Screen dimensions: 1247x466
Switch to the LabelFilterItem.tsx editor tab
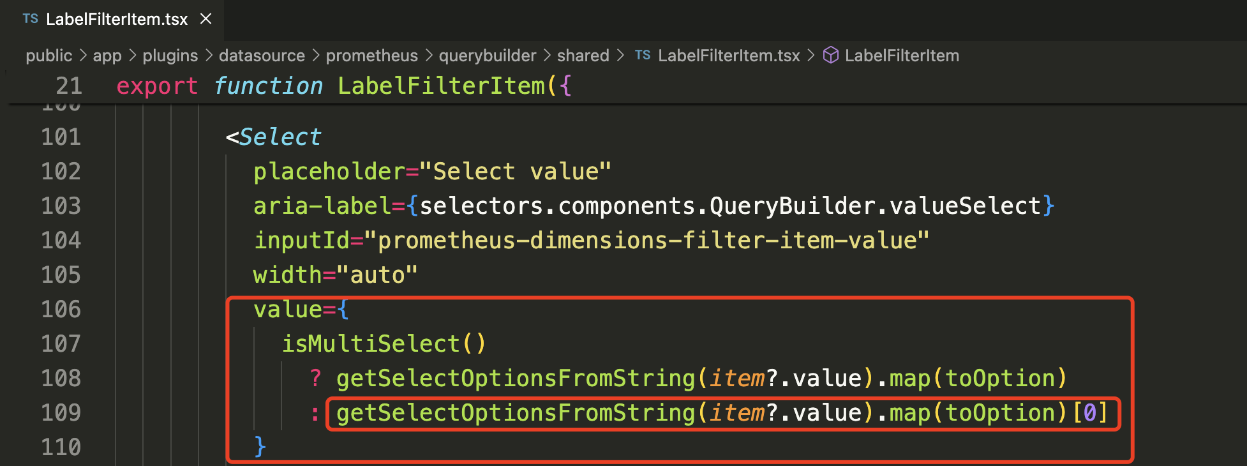(115, 19)
